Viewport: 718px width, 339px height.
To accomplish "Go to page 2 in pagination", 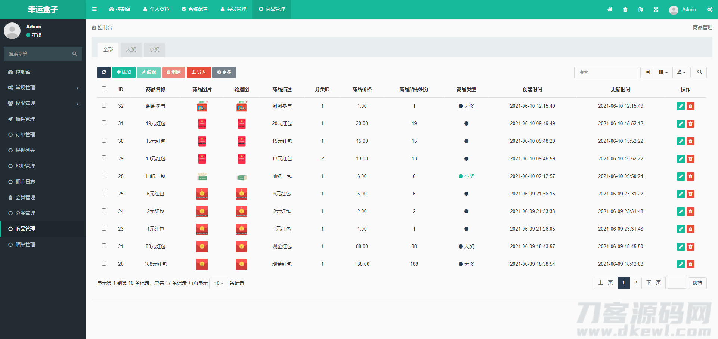I will pyautogui.click(x=635, y=283).
